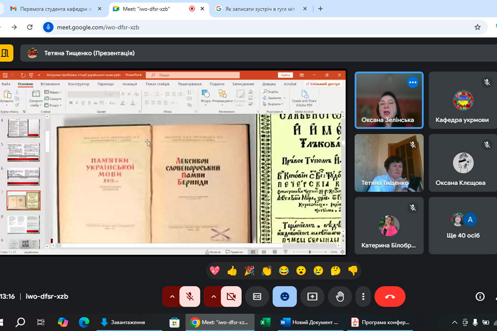
Task: Open Word 'Новий Документ' from taskbar
Action: click(309, 322)
